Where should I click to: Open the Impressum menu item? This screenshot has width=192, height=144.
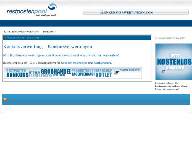(x=49, y=32)
